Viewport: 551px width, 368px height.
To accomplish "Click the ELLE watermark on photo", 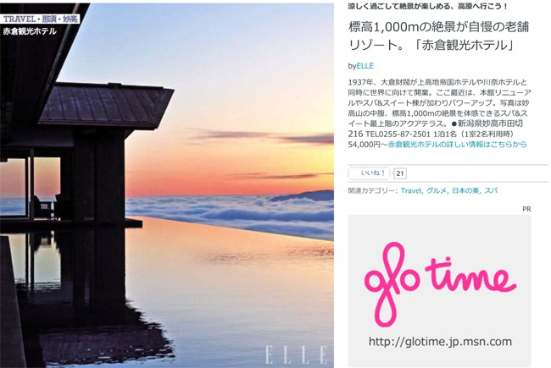I will (297, 354).
